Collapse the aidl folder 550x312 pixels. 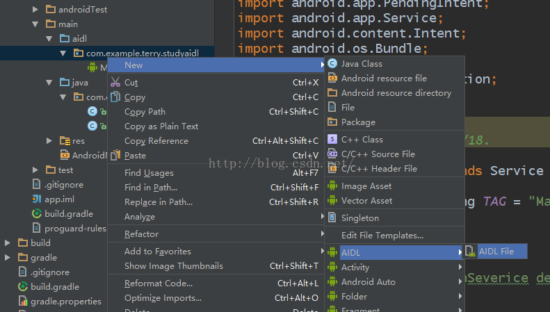(x=49, y=38)
